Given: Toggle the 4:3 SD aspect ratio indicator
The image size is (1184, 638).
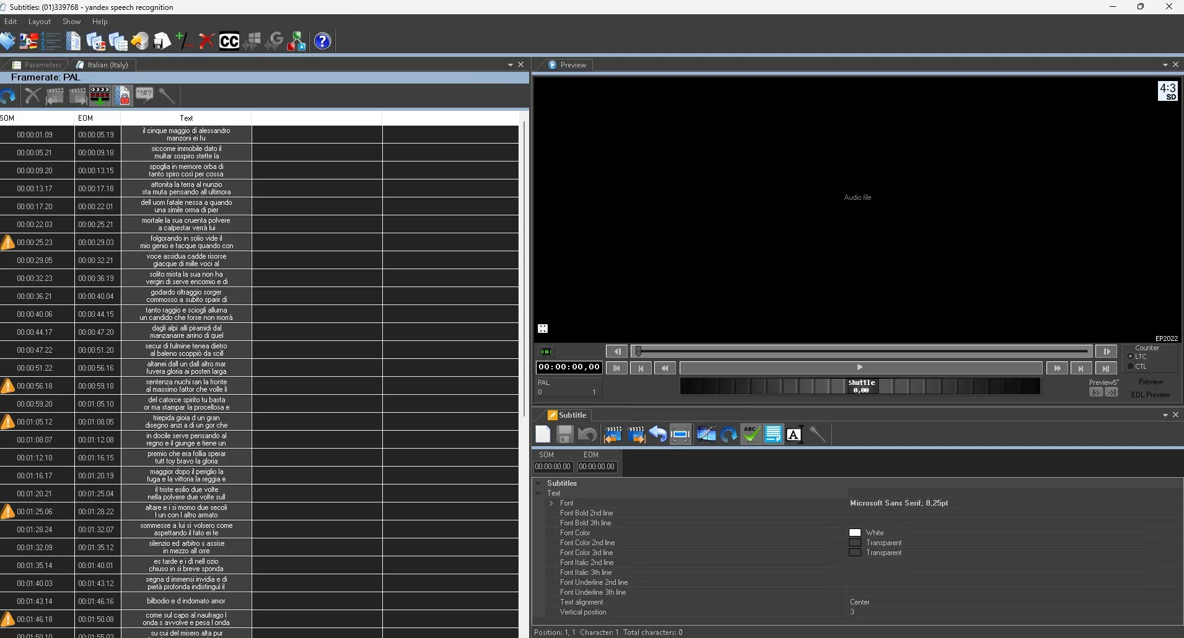Looking at the screenshot, I should tap(1167, 91).
